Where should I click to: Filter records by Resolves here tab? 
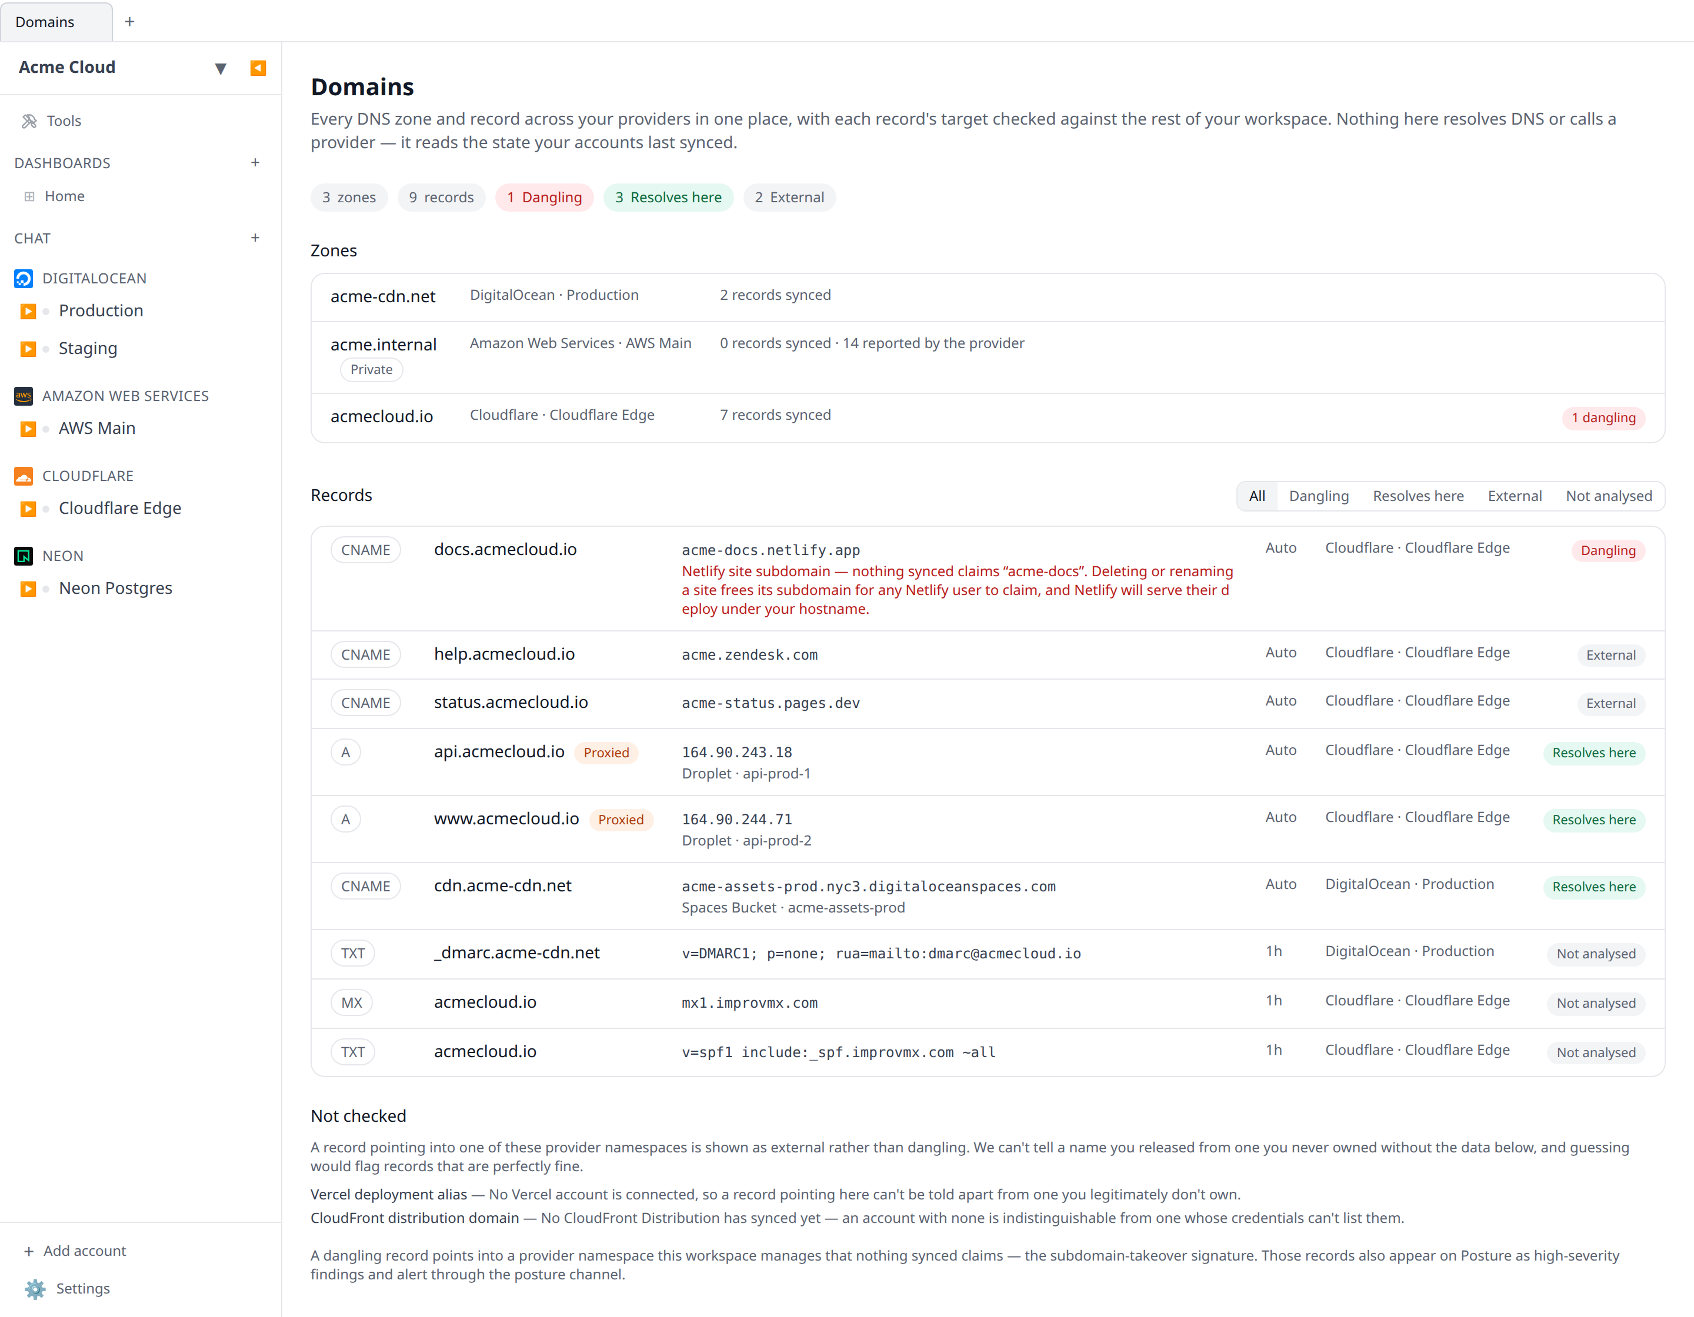(1418, 496)
